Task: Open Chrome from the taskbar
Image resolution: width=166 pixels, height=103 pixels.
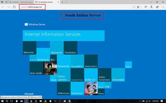Action: (x=31, y=101)
